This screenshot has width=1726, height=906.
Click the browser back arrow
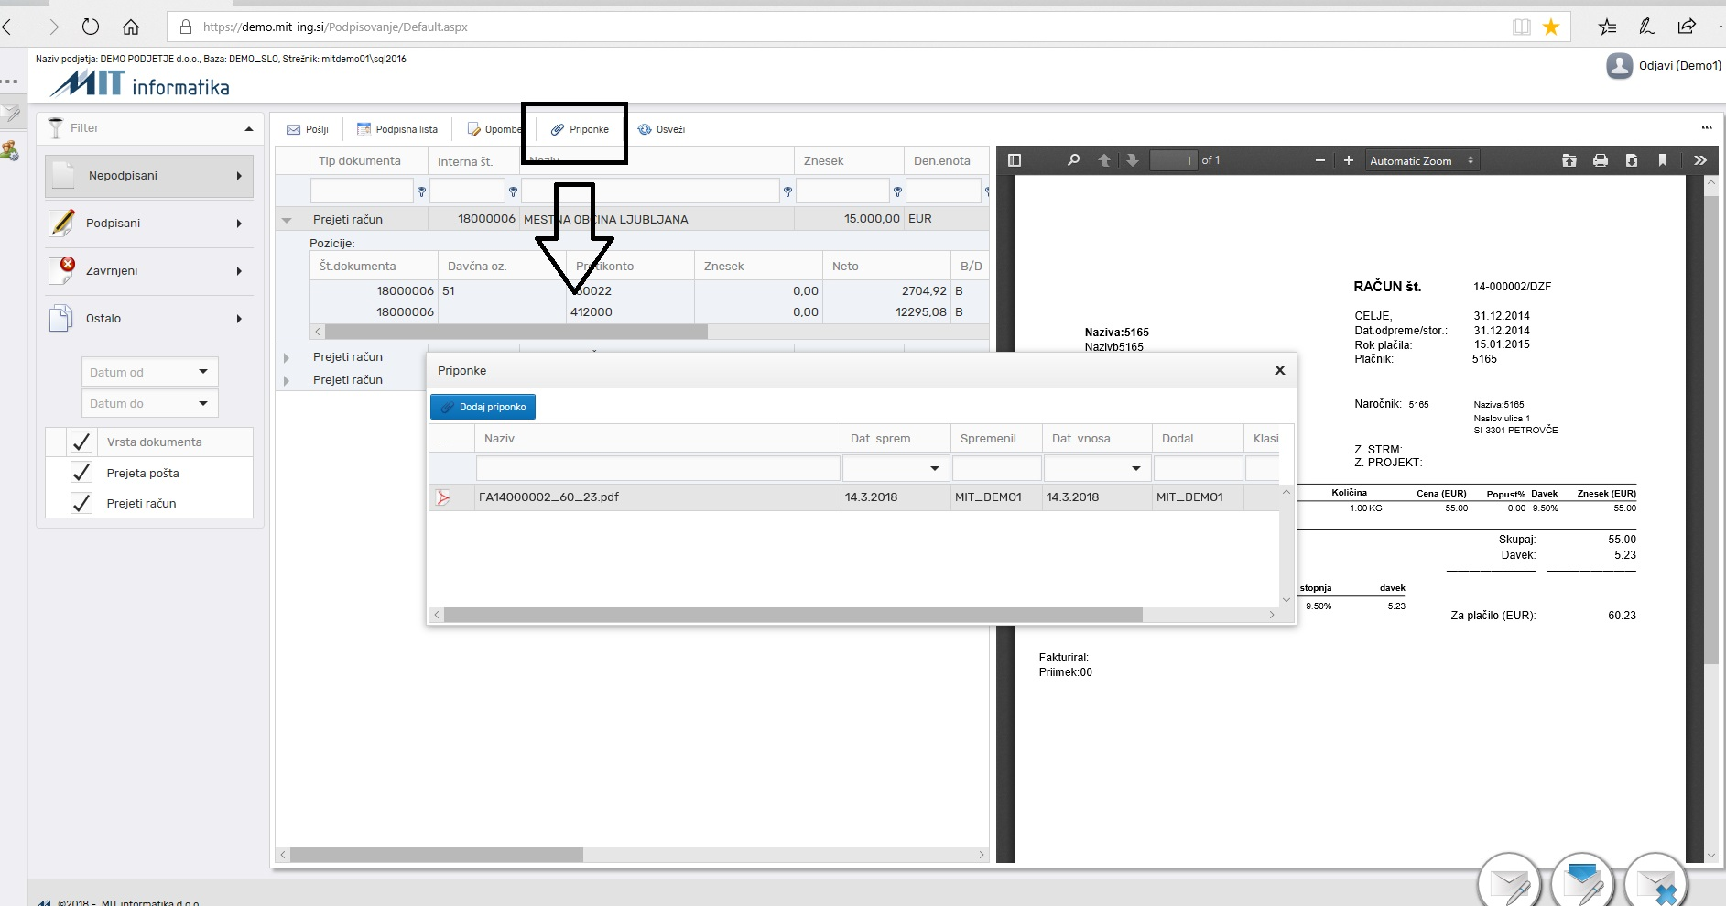pyautogui.click(x=11, y=27)
